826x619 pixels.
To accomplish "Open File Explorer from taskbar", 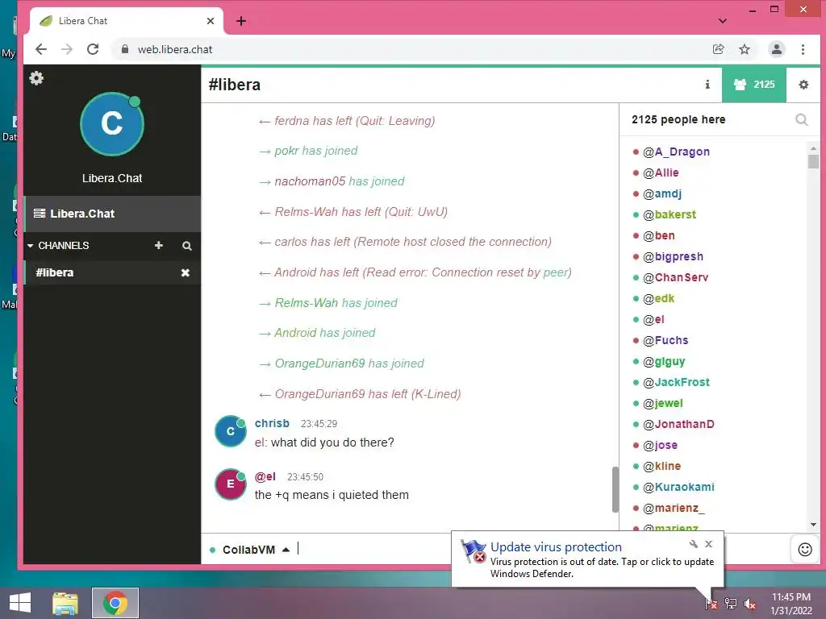I will (x=65, y=603).
